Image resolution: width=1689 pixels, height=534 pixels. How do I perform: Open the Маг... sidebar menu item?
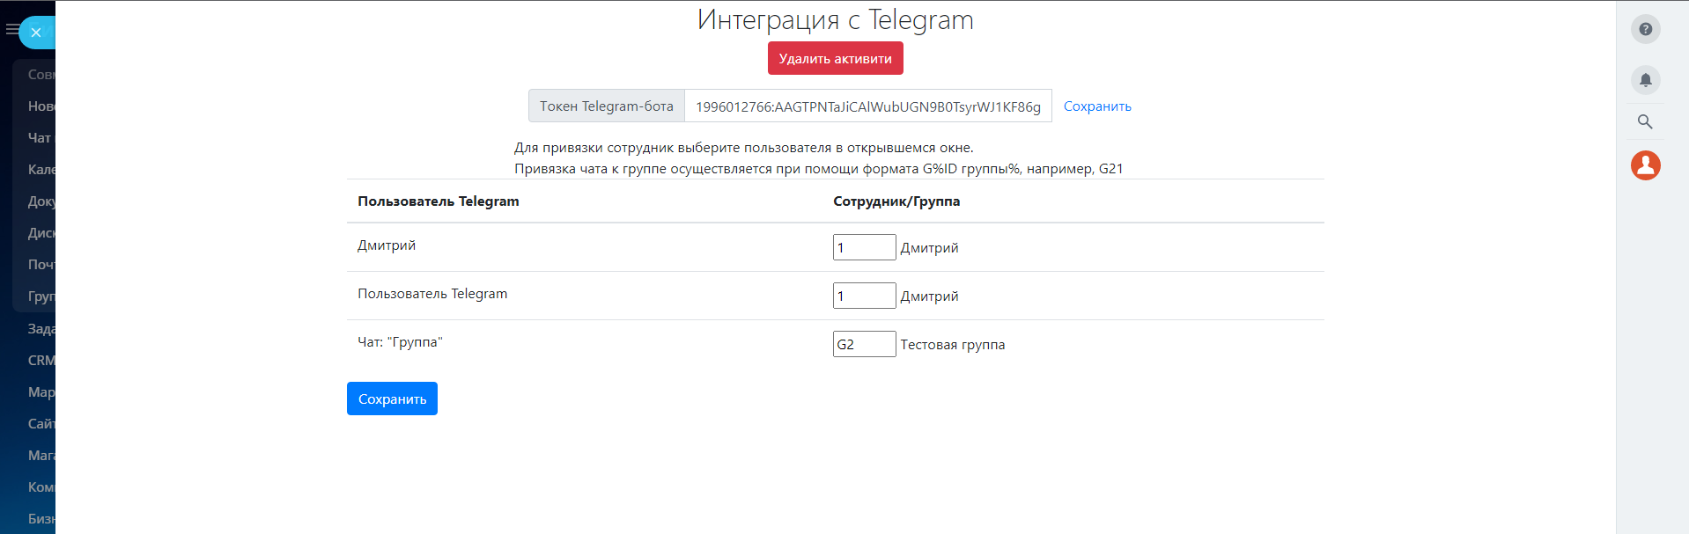coord(41,456)
